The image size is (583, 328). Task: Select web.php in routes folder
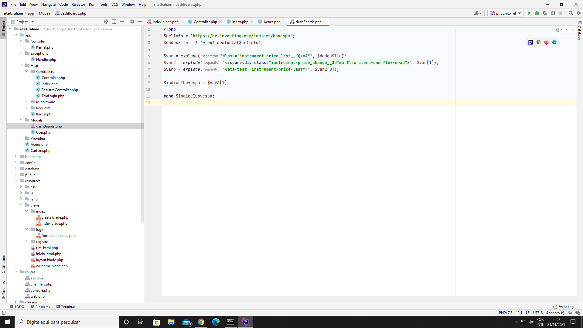click(x=37, y=296)
